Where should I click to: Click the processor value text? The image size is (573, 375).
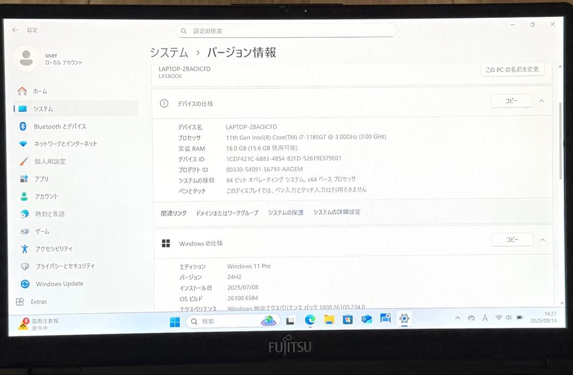(x=306, y=137)
